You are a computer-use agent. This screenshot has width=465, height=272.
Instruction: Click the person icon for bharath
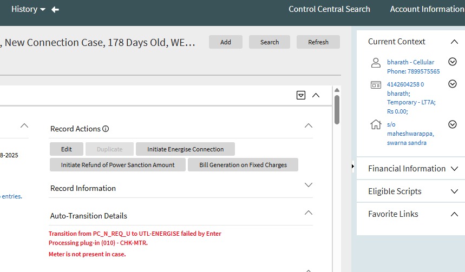click(376, 63)
